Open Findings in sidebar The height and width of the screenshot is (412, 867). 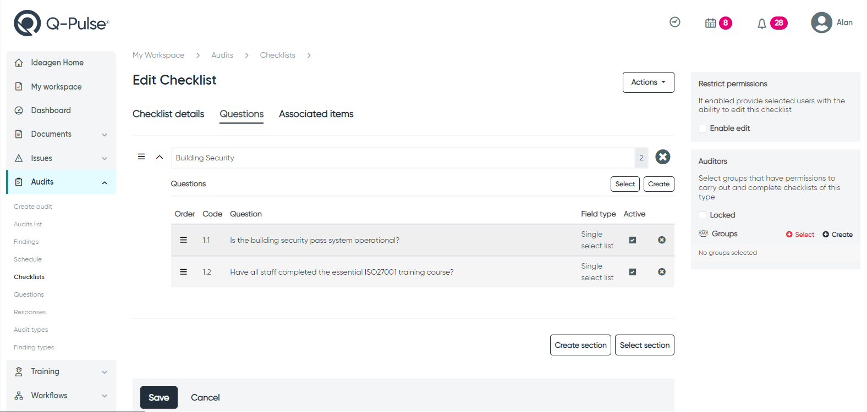(x=26, y=242)
